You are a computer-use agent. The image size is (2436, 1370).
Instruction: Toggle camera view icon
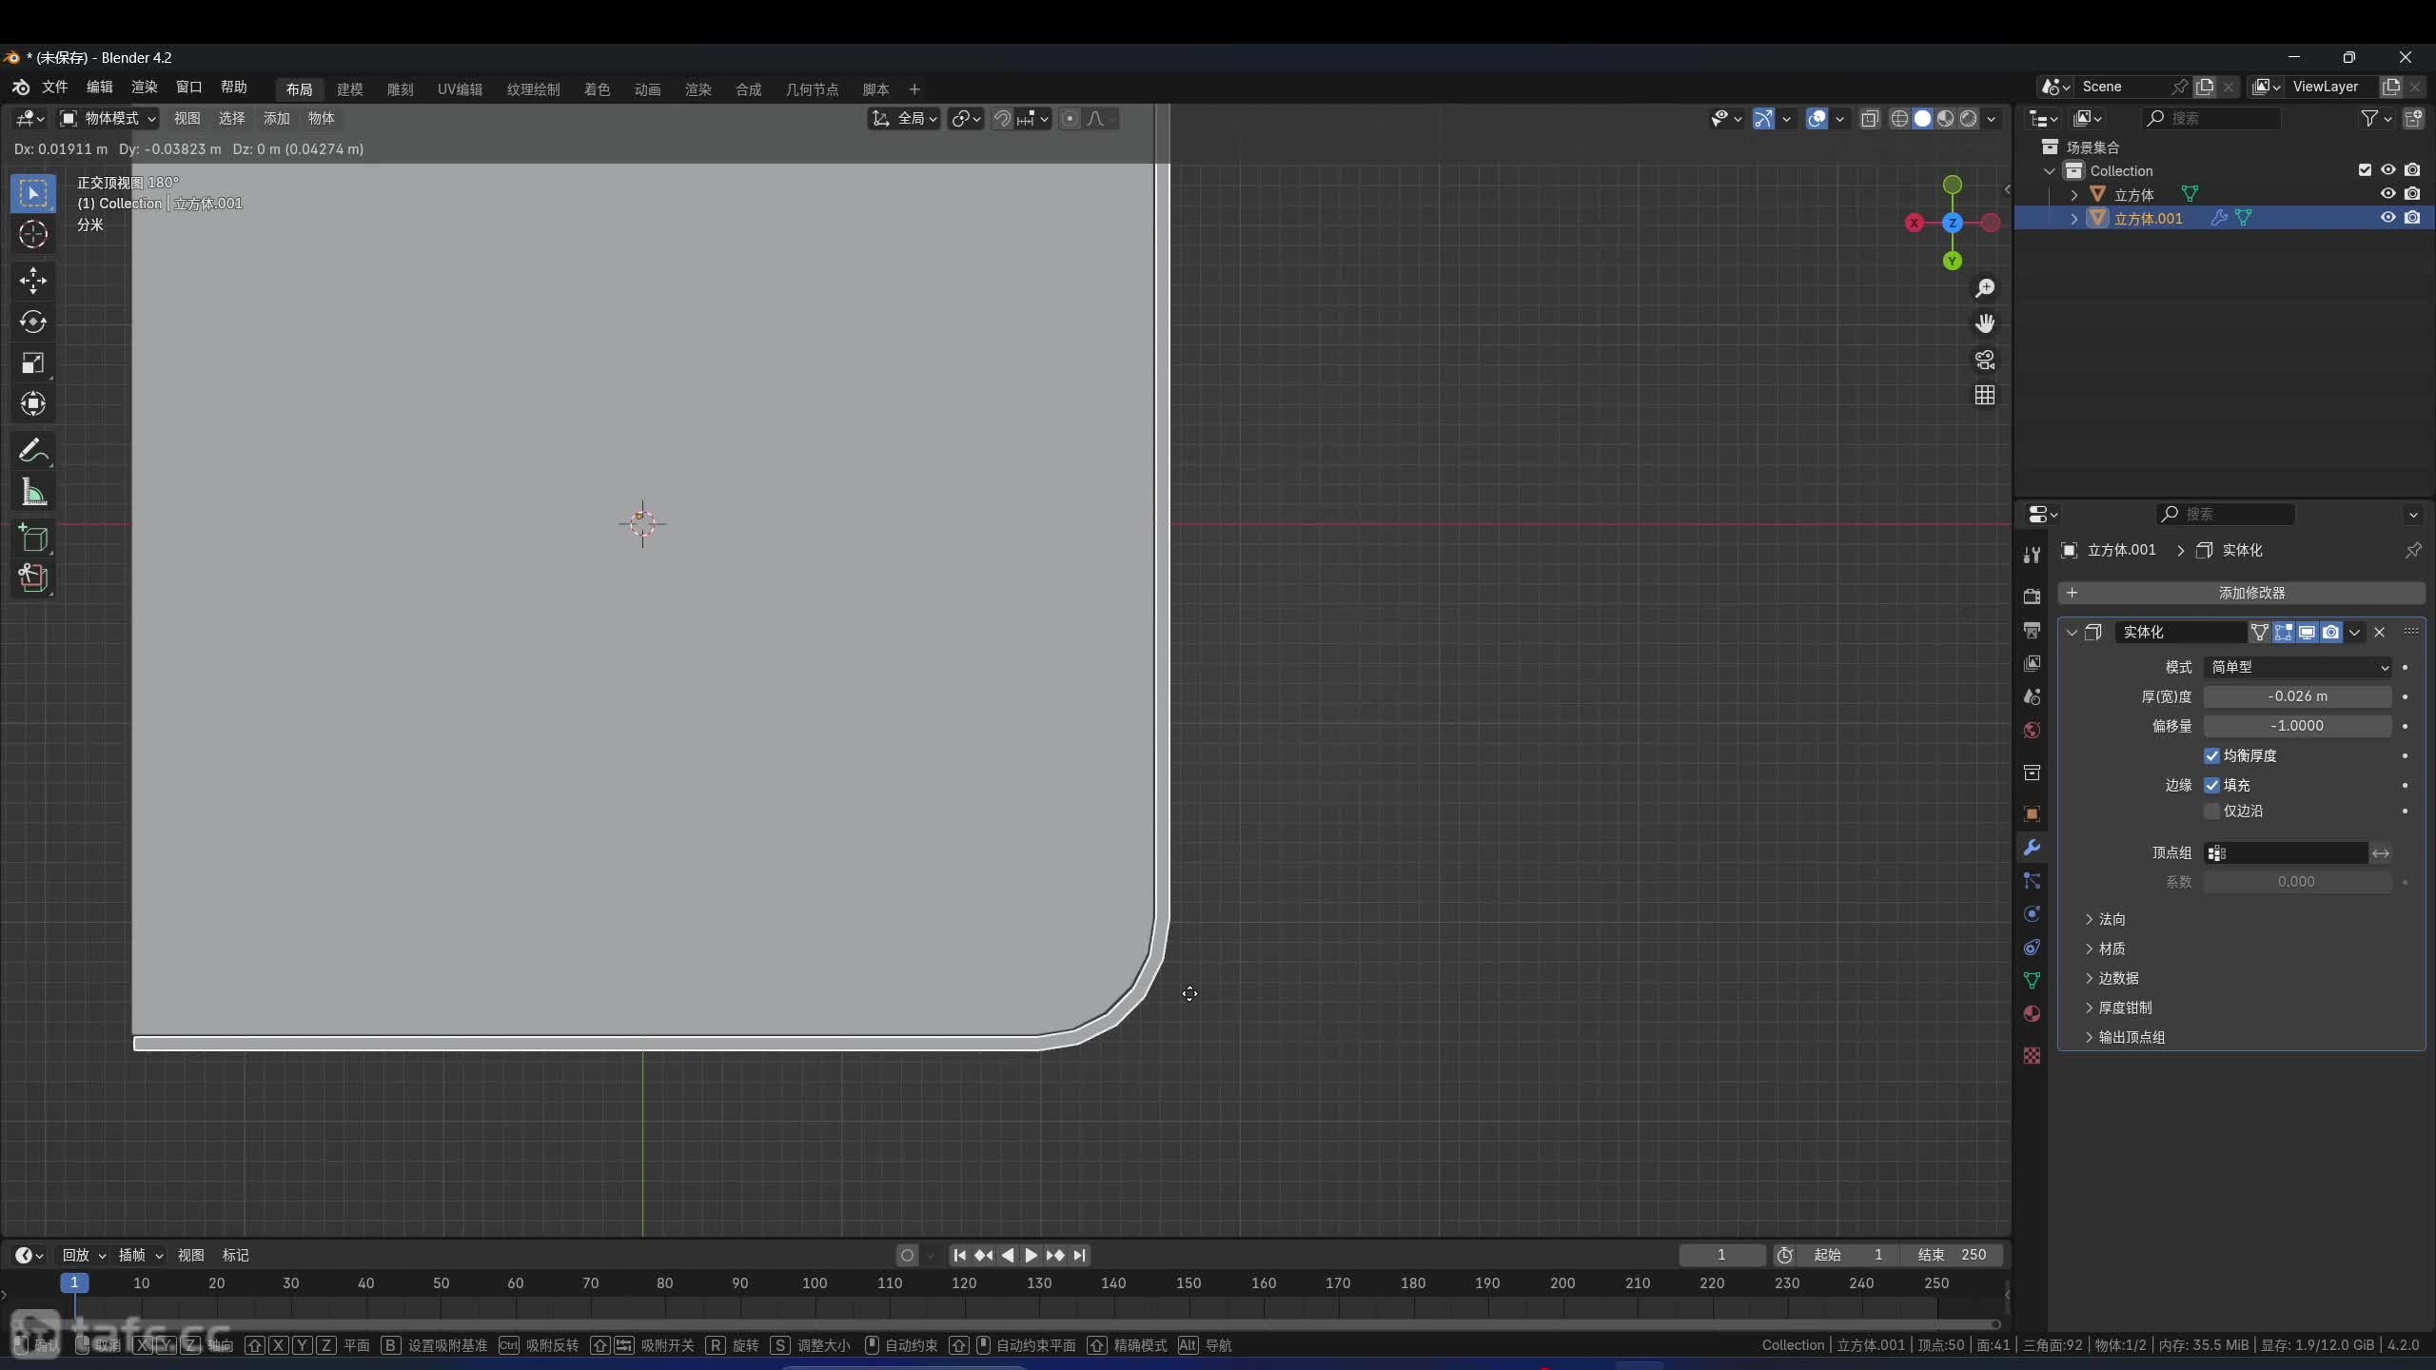click(x=1984, y=360)
